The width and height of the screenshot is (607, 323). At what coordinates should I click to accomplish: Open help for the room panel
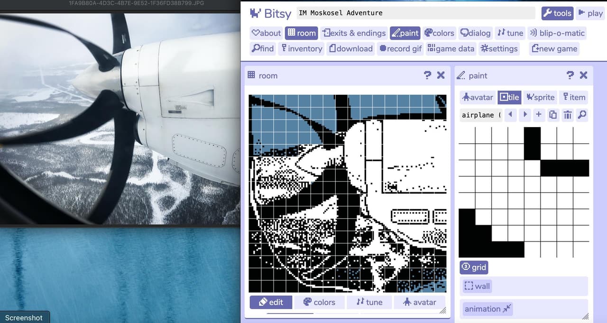click(427, 75)
